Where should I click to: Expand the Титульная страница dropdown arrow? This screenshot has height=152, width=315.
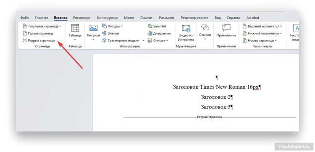(60, 26)
